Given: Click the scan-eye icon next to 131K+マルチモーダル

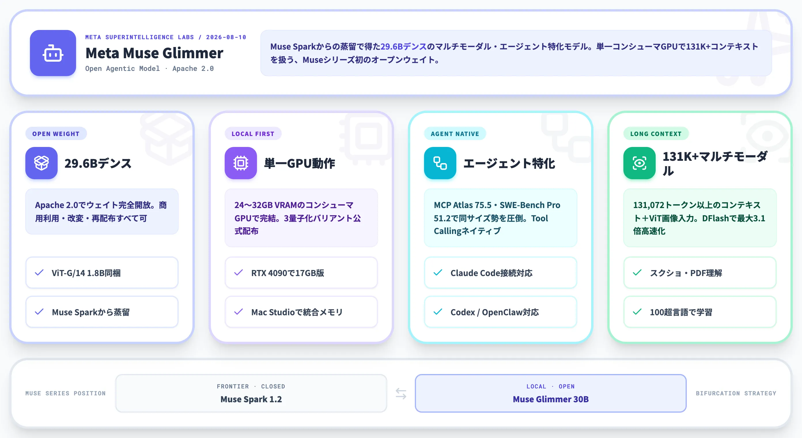Looking at the screenshot, I should point(639,163).
